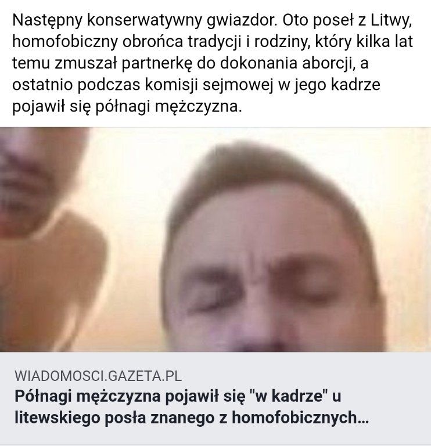Click the last post line 'pojawił się półnagi mężczyzna'
The height and width of the screenshot is (446, 431).
(x=127, y=107)
